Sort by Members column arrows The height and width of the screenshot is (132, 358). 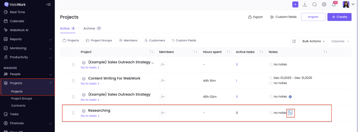coord(195,52)
